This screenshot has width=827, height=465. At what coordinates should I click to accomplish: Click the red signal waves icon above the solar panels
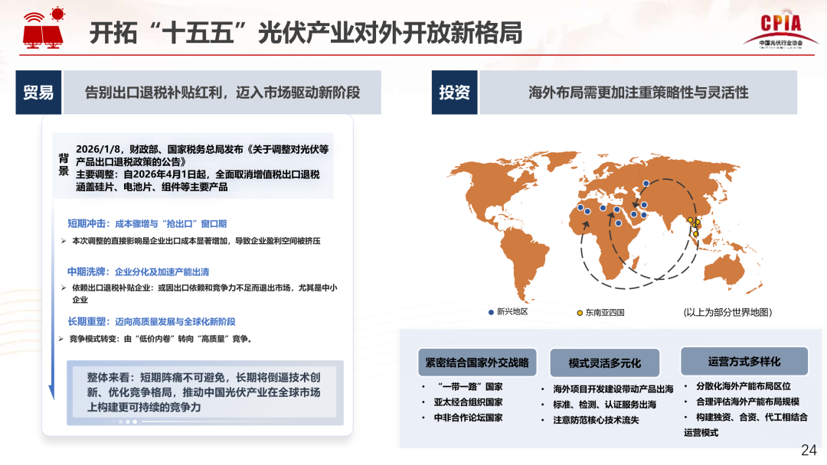pyautogui.click(x=34, y=17)
